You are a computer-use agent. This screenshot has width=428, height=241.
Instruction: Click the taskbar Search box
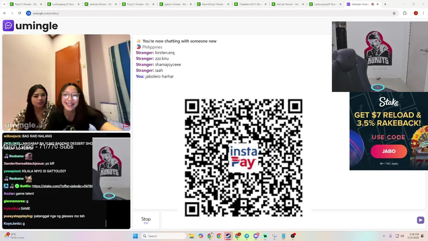point(163,236)
